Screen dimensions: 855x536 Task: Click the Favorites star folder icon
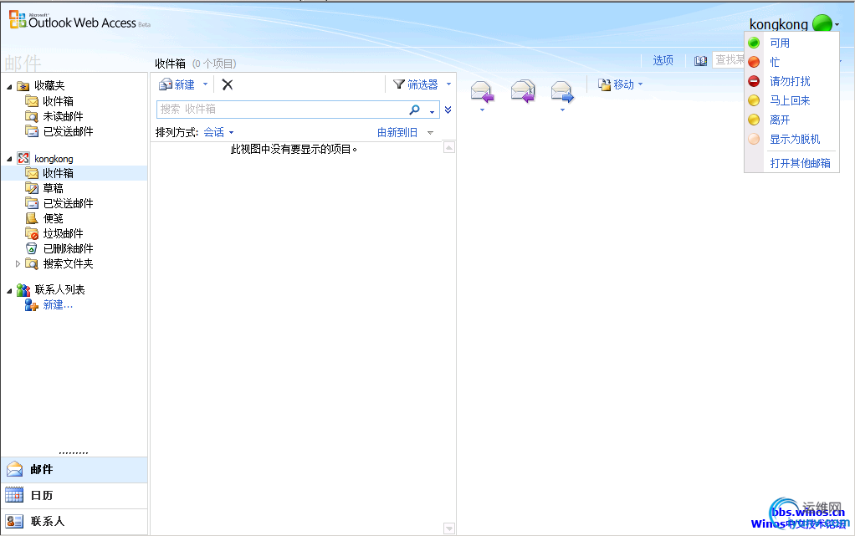click(x=23, y=85)
